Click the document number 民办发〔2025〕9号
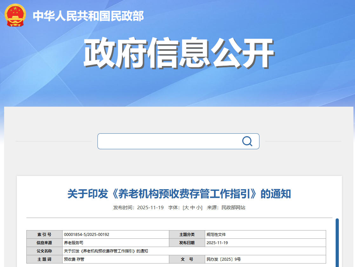This screenshot has width=355, height=267. pyautogui.click(x=224, y=259)
